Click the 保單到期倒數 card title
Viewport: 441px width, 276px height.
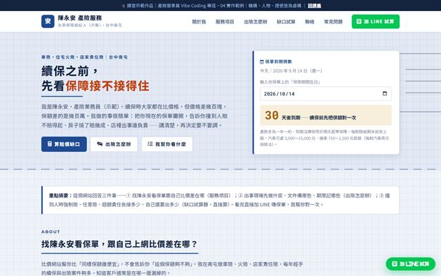click(x=278, y=61)
